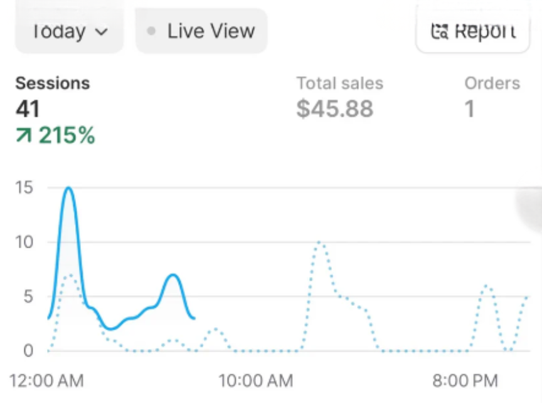Click the chevron arrow next to Today

point(101,31)
